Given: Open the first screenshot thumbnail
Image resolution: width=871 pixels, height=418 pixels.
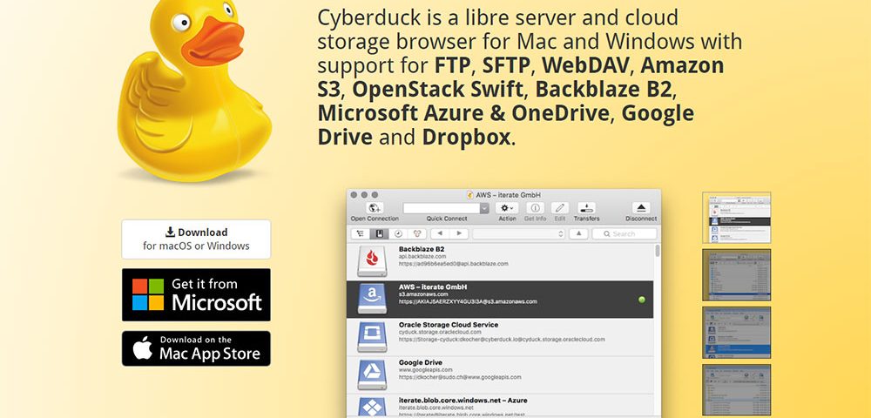Looking at the screenshot, I should (737, 218).
